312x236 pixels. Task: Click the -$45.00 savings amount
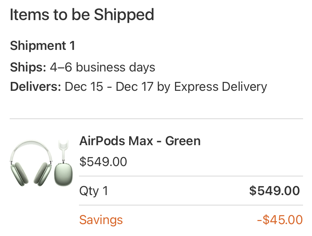tap(280, 220)
